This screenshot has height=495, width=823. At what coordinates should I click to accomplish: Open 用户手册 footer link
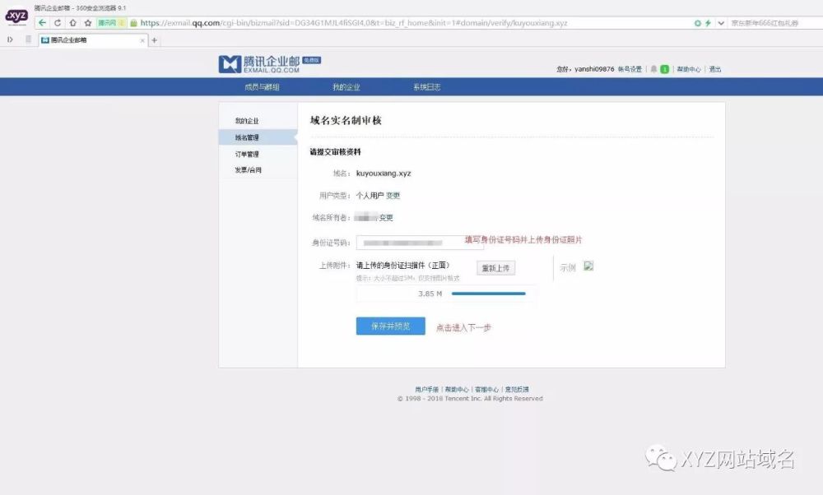[x=426, y=390]
